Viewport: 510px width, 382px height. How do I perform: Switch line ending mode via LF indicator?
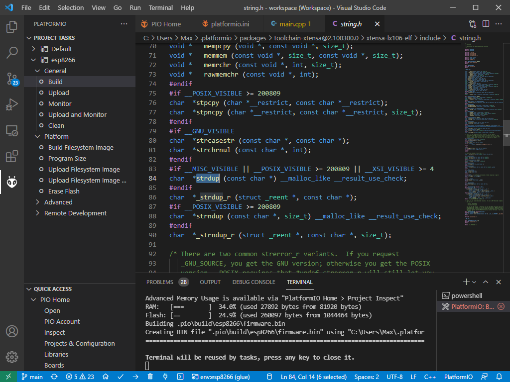(413, 377)
